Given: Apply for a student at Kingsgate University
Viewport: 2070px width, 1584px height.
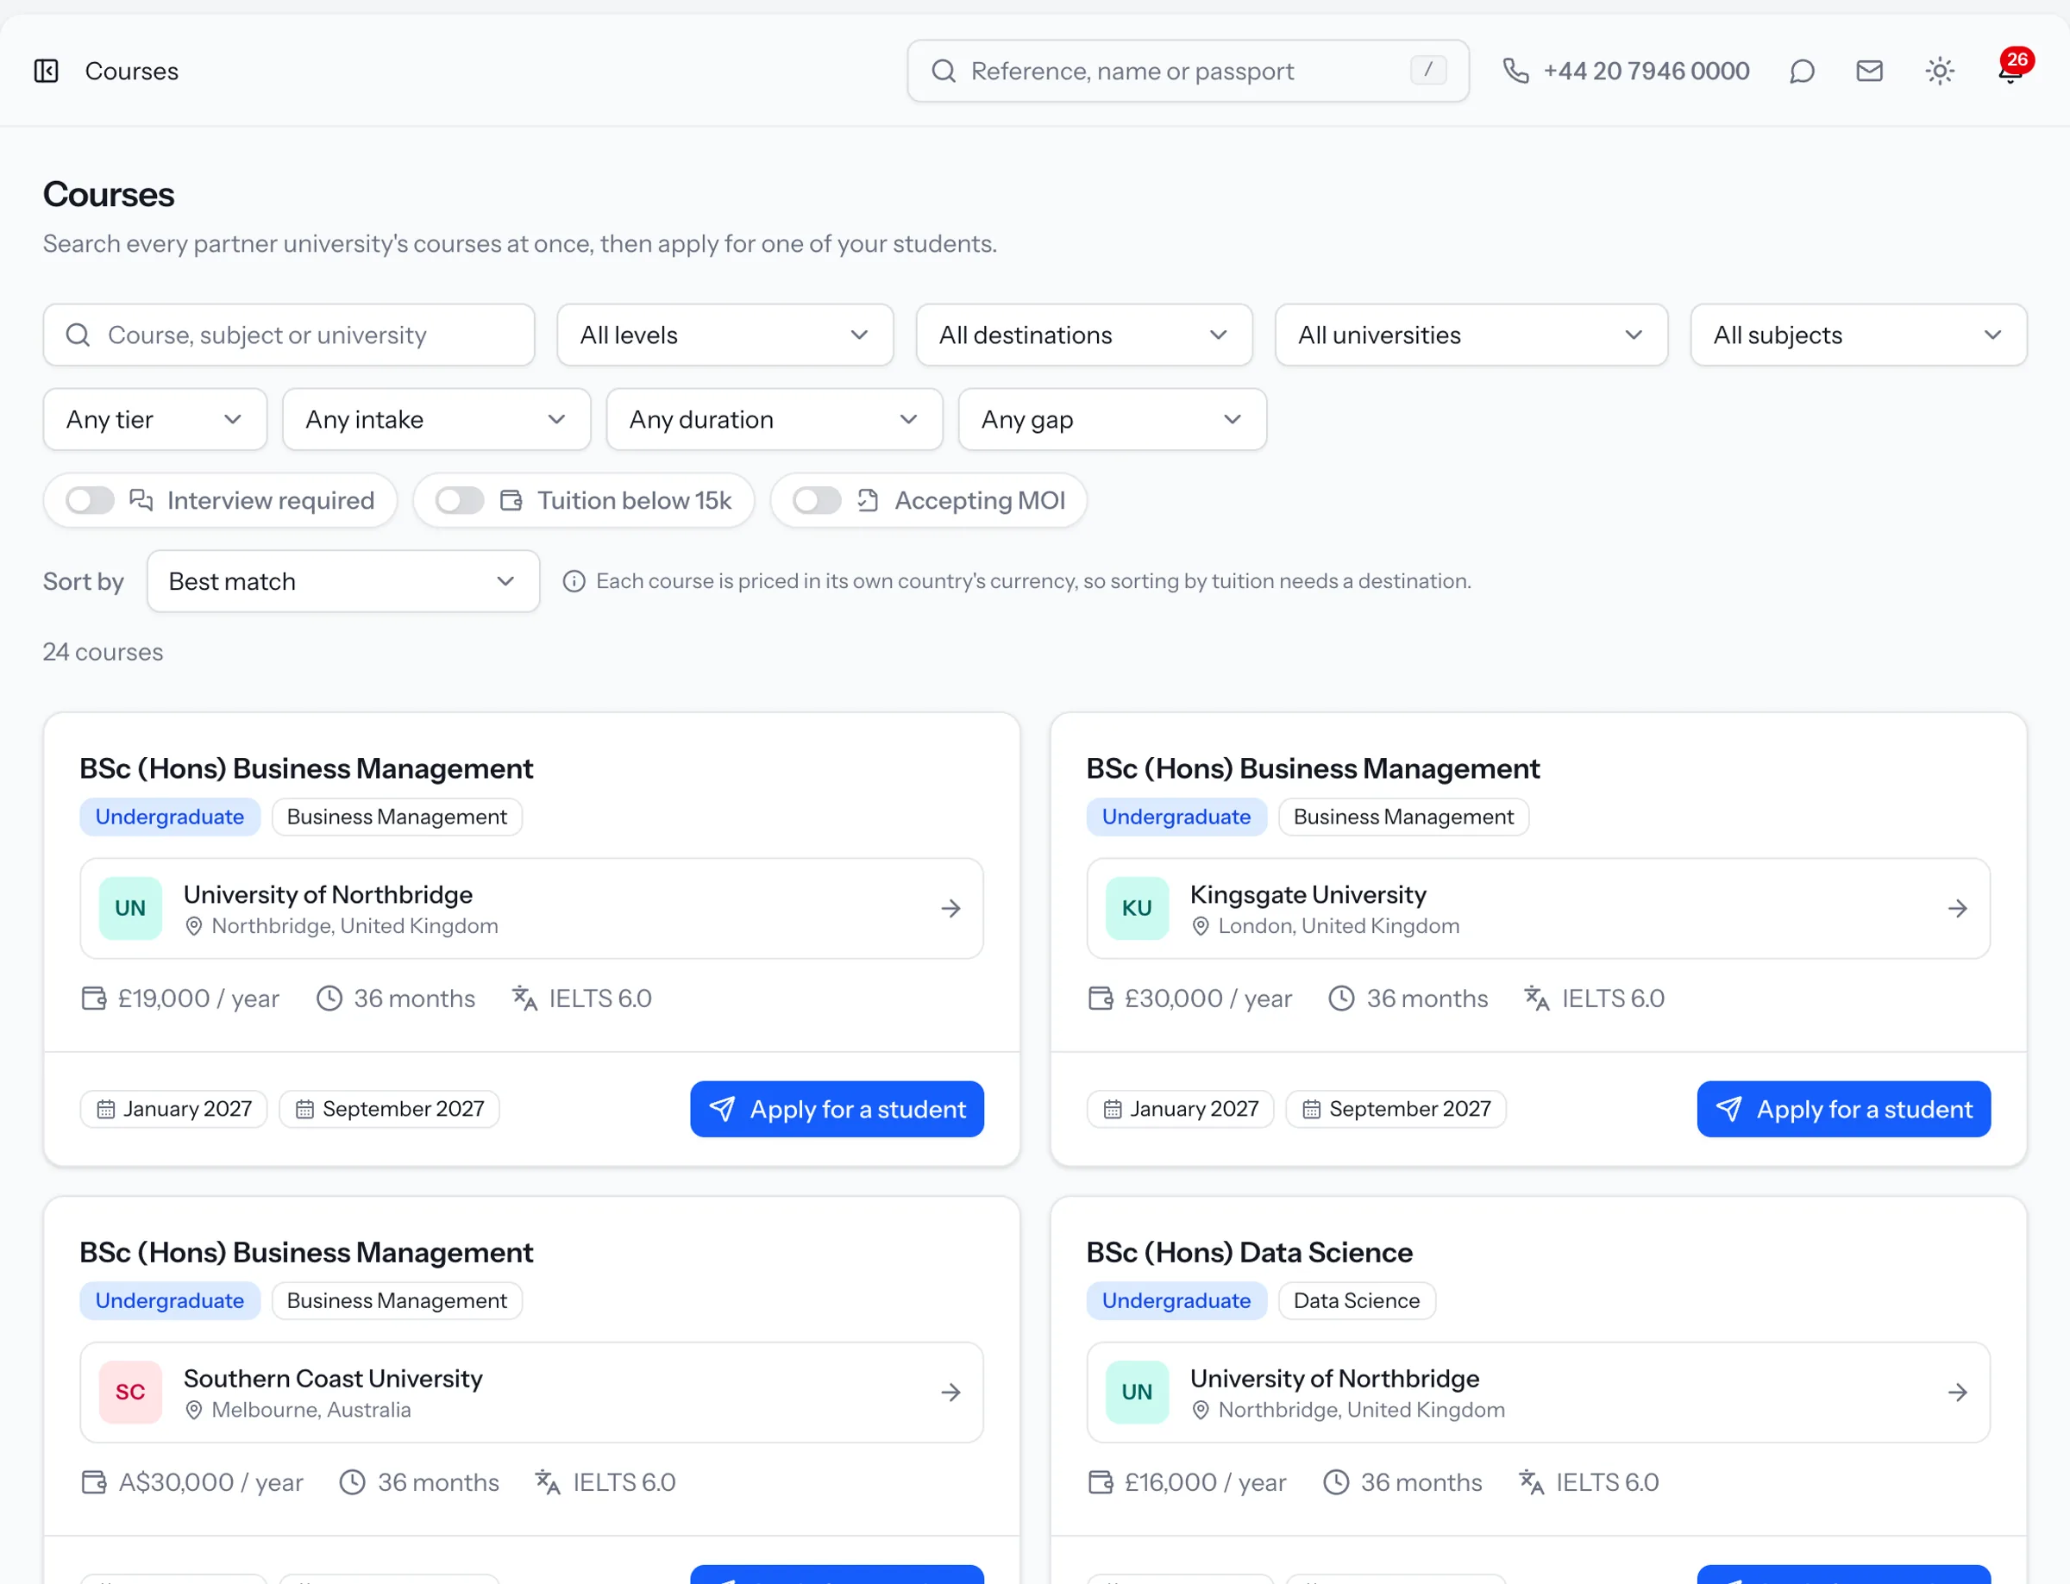Looking at the screenshot, I should (x=1844, y=1109).
